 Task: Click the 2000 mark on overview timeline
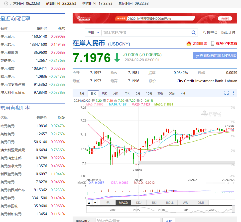coord(113,210)
